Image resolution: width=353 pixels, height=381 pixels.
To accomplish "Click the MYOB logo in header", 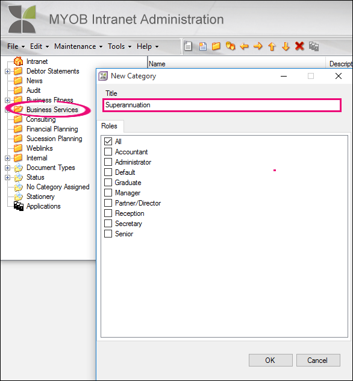I will (x=22, y=19).
